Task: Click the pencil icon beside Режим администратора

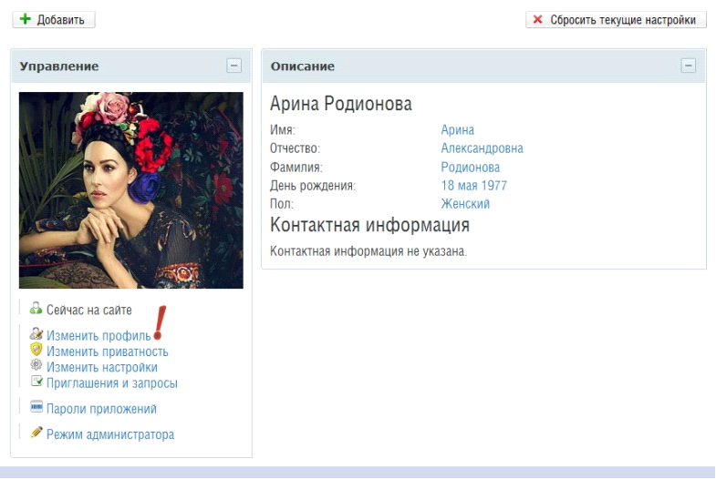Action: click(x=36, y=434)
